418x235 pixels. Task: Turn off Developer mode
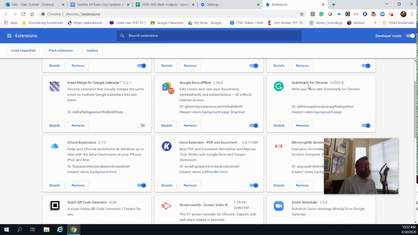click(410, 36)
